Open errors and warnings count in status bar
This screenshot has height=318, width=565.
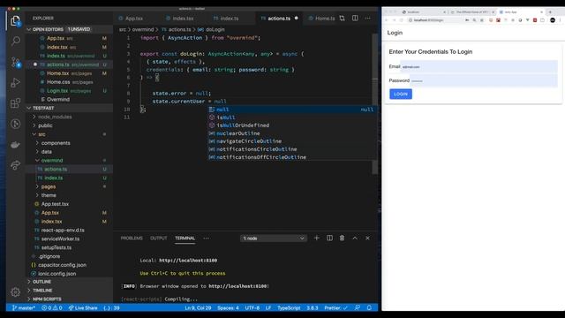52,308
